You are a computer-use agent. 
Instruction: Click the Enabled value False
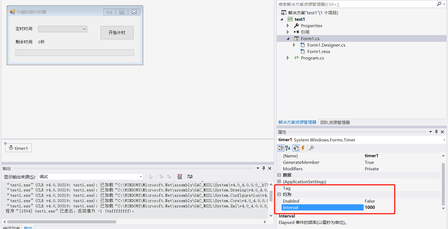pos(370,201)
